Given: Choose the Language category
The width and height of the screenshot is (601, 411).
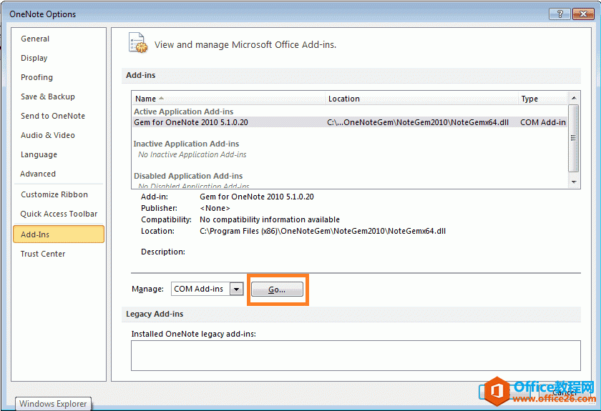Looking at the screenshot, I should 39,154.
